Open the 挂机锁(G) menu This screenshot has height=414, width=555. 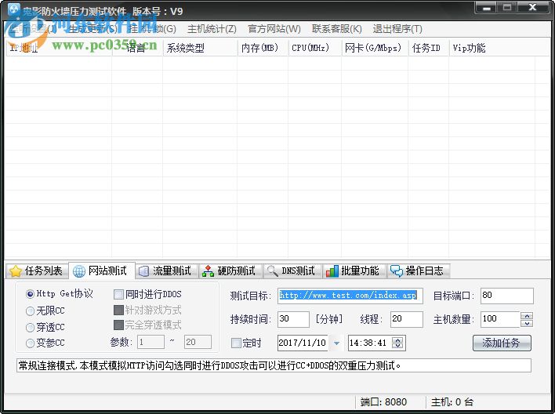click(x=152, y=29)
